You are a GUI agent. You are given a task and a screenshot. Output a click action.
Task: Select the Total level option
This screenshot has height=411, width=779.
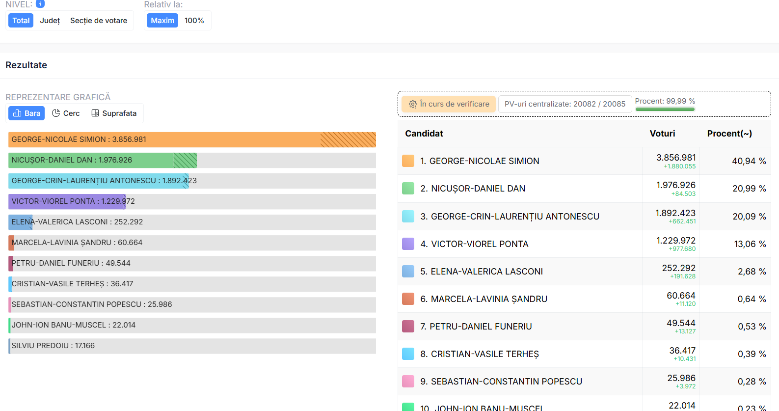click(x=21, y=21)
